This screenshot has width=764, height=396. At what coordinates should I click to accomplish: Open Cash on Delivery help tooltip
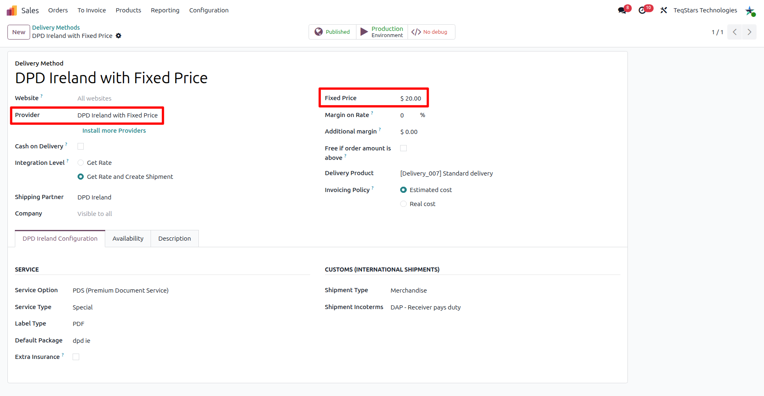click(x=66, y=144)
